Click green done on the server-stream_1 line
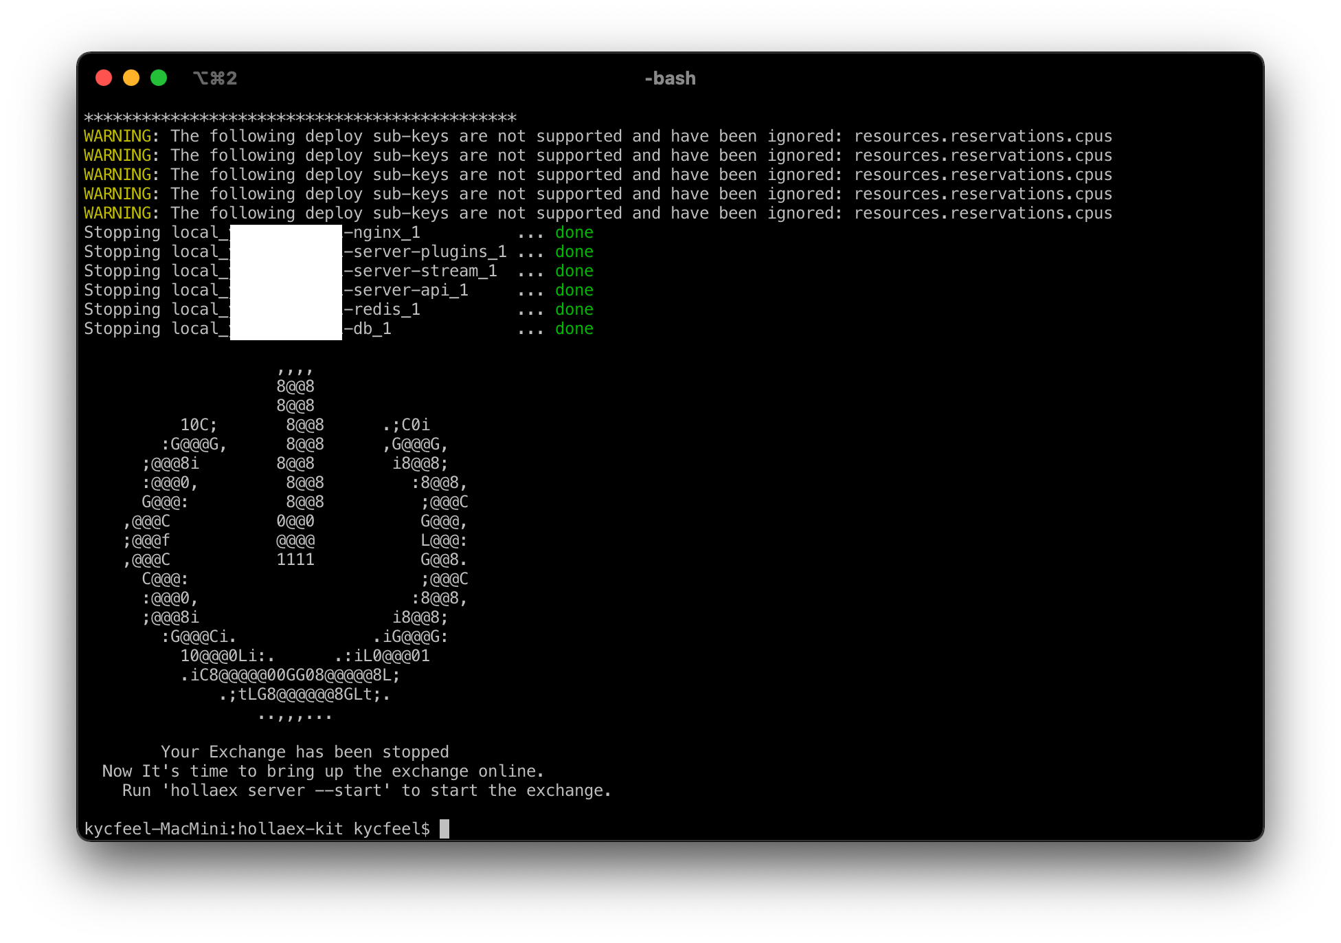The image size is (1341, 943). [x=574, y=271]
